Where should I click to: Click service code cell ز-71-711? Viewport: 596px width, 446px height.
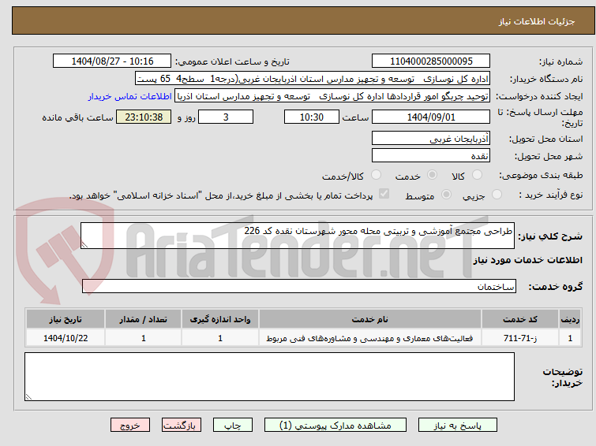(519, 338)
